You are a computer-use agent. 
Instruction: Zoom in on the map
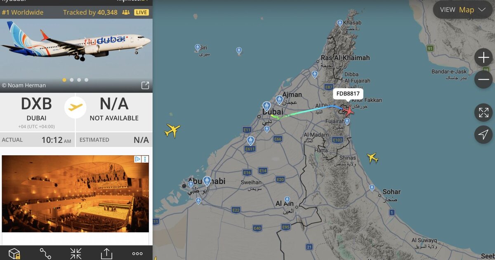(x=483, y=57)
